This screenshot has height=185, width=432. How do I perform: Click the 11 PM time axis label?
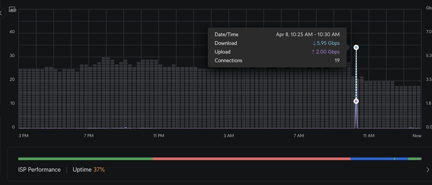(159, 136)
